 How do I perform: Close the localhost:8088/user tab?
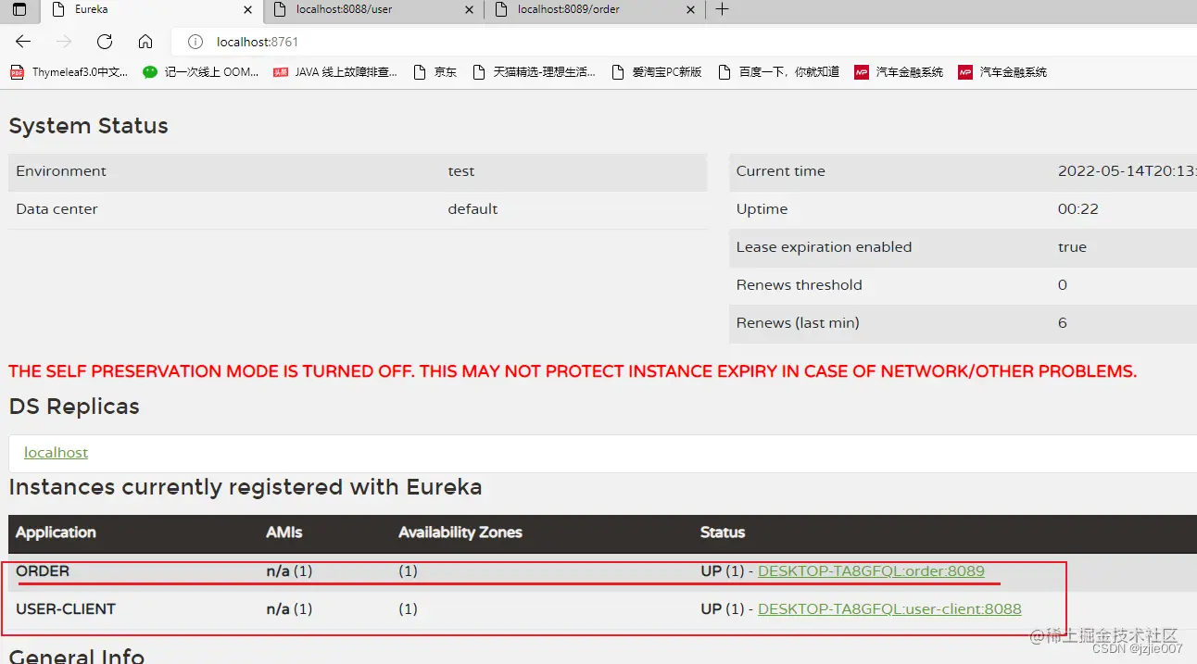[x=469, y=10]
